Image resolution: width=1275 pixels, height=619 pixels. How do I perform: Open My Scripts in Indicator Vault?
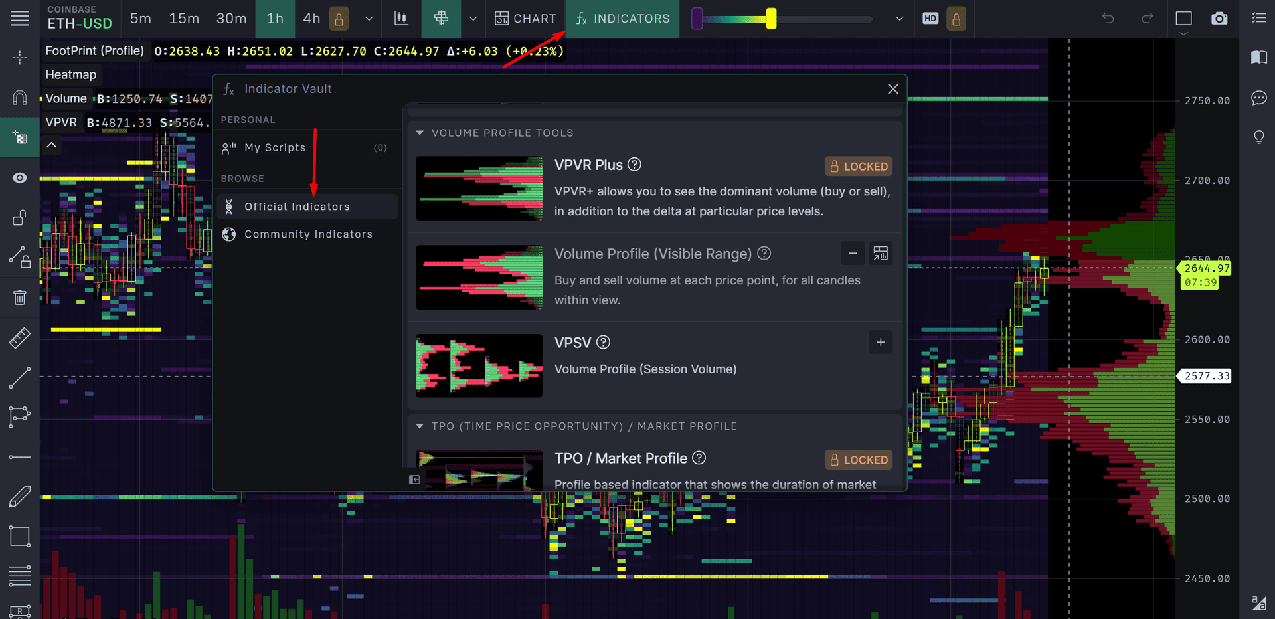tap(307, 148)
